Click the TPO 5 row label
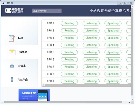The height and width of the screenshot is (105, 135). point(50,52)
